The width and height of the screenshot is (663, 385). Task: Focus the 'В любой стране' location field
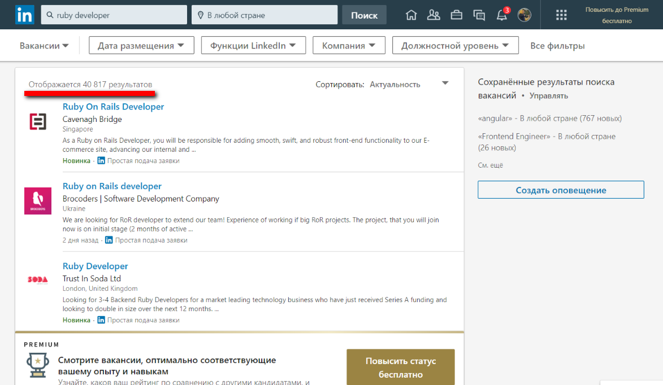click(x=265, y=15)
